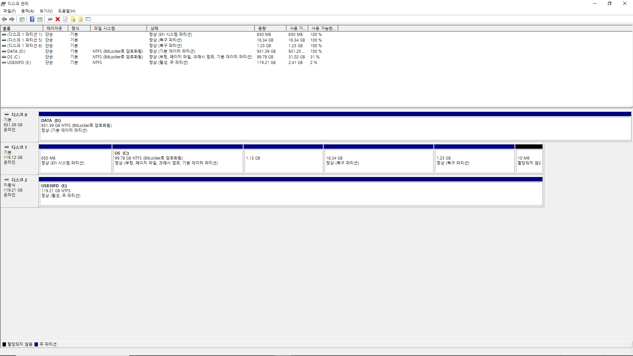Open the 동작(A) menu
633x356 pixels.
pyautogui.click(x=28, y=11)
